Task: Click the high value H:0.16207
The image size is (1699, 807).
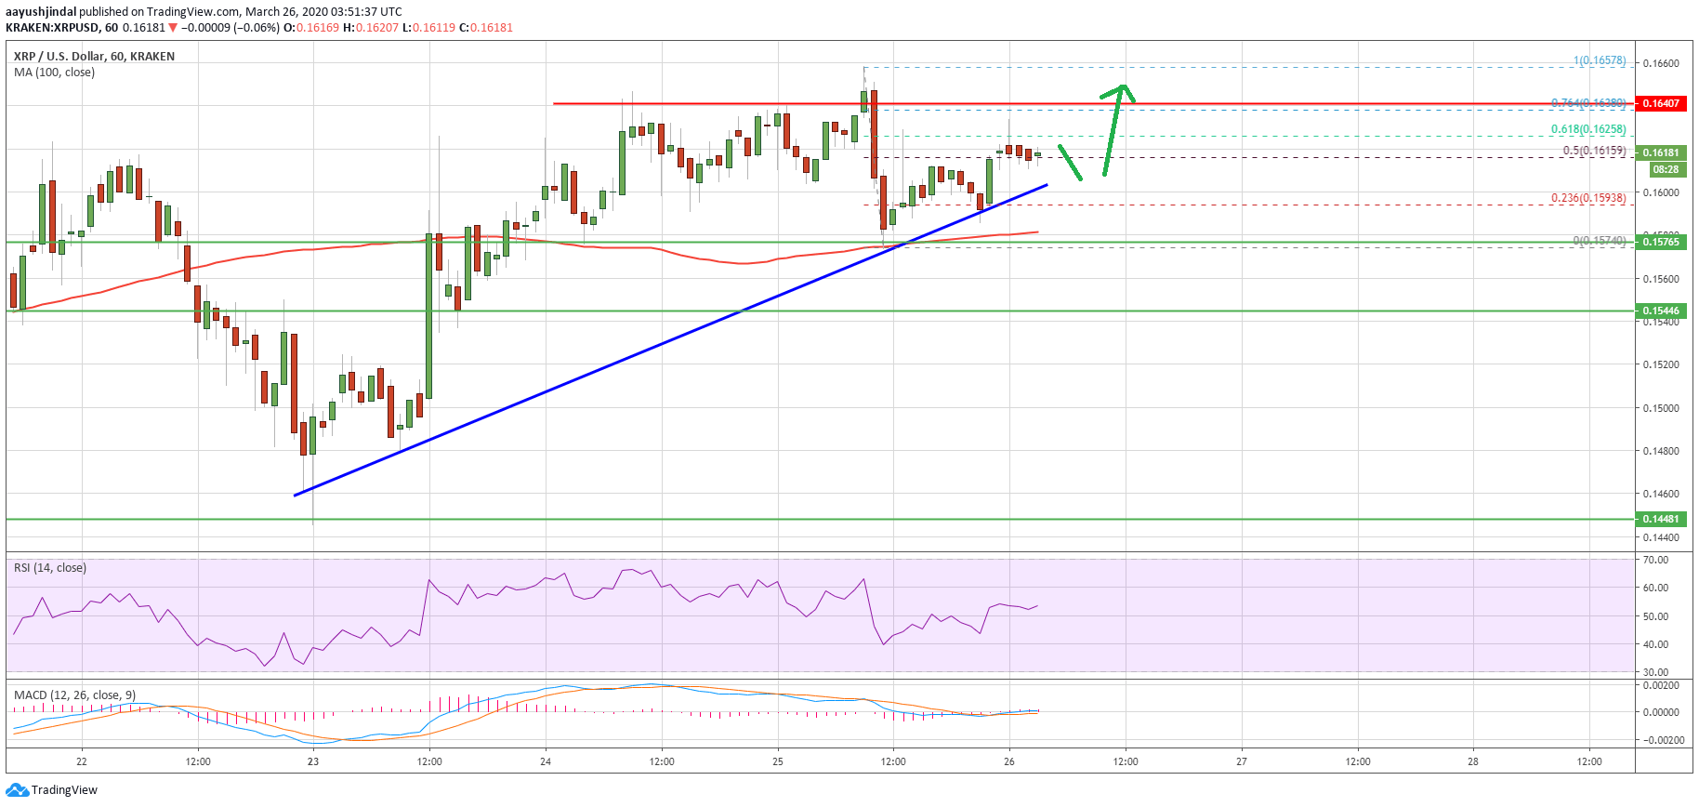Action: (371, 28)
